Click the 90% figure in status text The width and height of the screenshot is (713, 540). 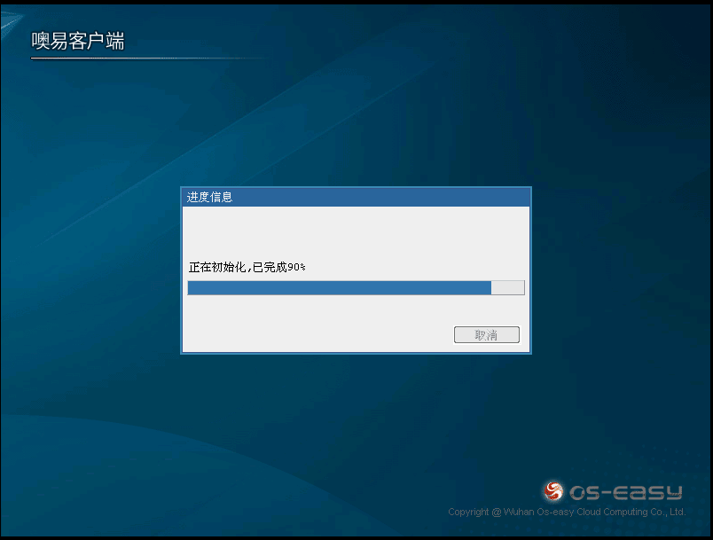pyautogui.click(x=297, y=267)
